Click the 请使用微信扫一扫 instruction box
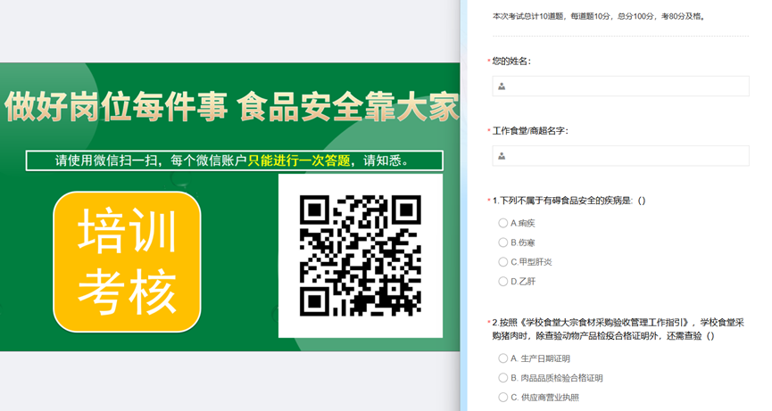The width and height of the screenshot is (772, 411). click(x=234, y=161)
